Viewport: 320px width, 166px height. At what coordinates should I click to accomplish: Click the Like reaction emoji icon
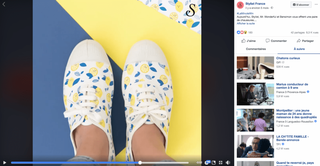tap(238, 32)
